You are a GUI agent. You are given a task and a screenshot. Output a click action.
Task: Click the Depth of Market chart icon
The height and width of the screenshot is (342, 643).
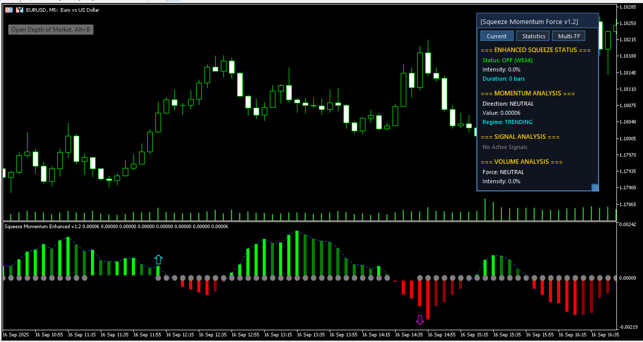coord(19,10)
